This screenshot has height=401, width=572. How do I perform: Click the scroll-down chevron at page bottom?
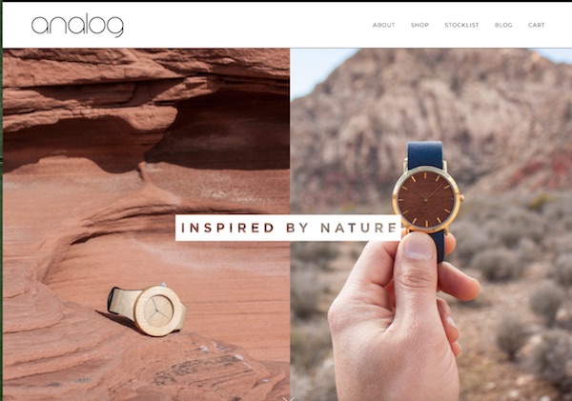click(x=289, y=399)
